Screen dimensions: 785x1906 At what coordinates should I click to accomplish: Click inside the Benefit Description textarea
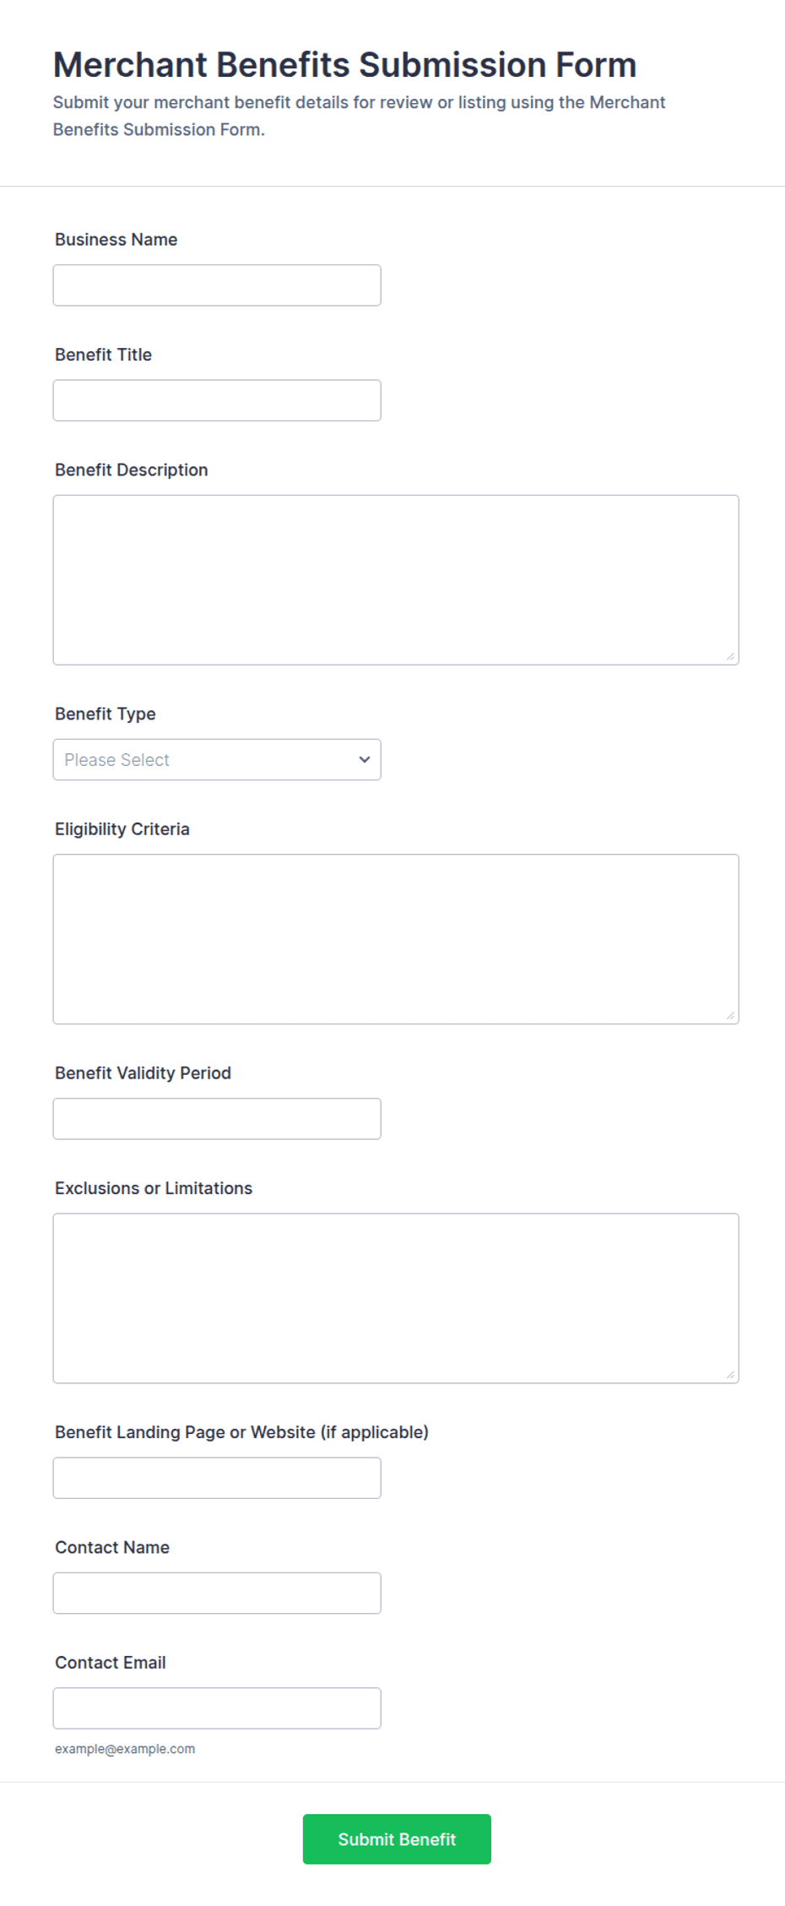point(396,580)
